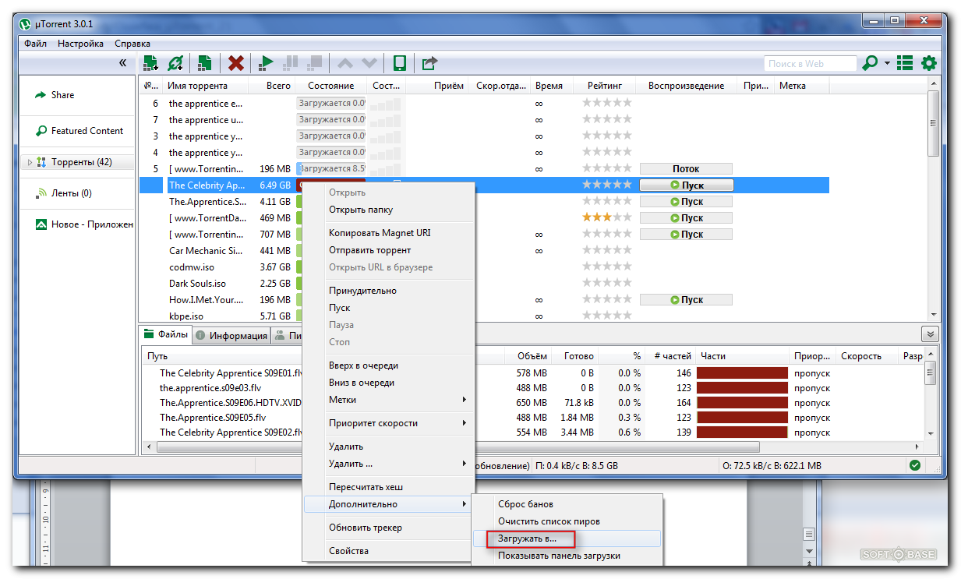Screen dimensions: 961x579
Task: Open the Файл menu
Action: (x=35, y=44)
